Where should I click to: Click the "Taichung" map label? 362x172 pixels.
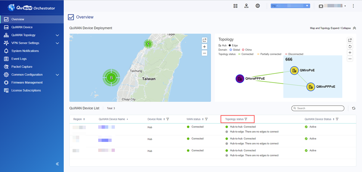(136, 71)
